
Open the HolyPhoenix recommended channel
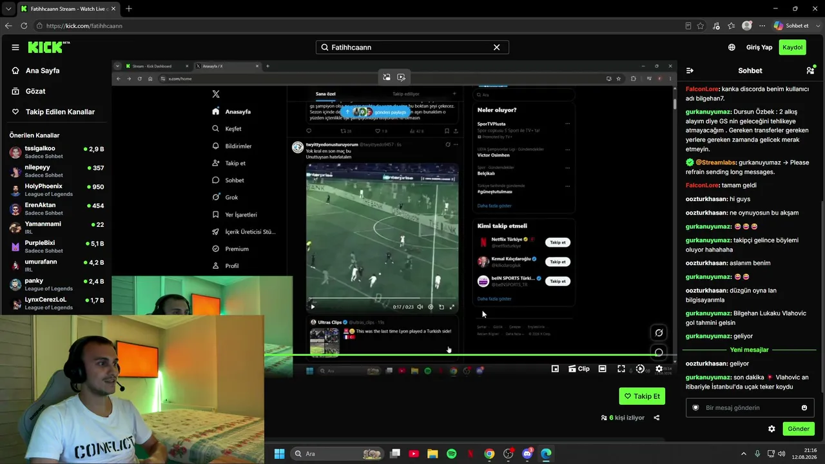pos(57,189)
